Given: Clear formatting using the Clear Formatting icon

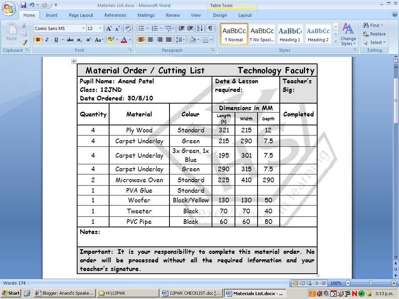Looking at the screenshot, I should point(127,28).
